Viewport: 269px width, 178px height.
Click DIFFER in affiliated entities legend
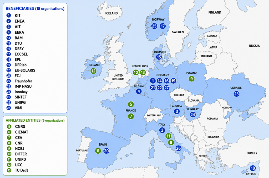pyautogui.click(x=21, y=154)
